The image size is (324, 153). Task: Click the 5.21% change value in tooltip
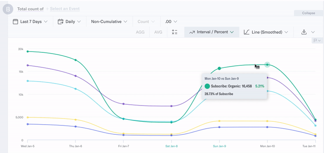pyautogui.click(x=260, y=86)
